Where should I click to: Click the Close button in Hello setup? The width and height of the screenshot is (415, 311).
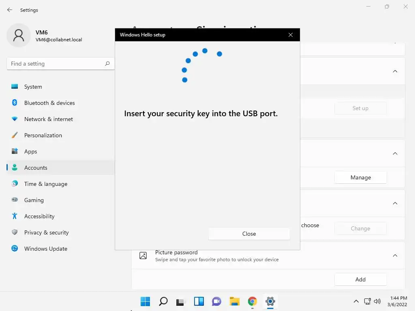pyautogui.click(x=249, y=234)
